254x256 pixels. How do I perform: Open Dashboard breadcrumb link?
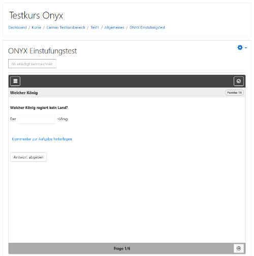(17, 27)
